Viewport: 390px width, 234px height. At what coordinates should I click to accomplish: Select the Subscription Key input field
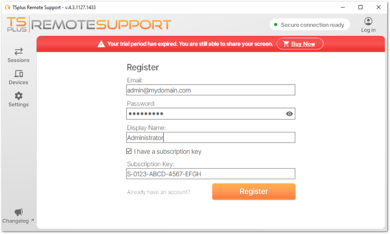coord(211,174)
